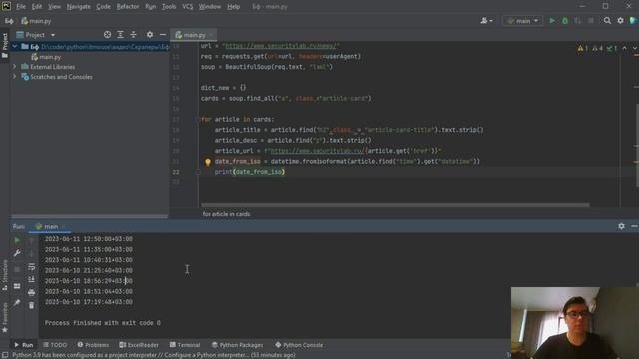
Task: Select the main tab in Run panel
Action: point(51,226)
